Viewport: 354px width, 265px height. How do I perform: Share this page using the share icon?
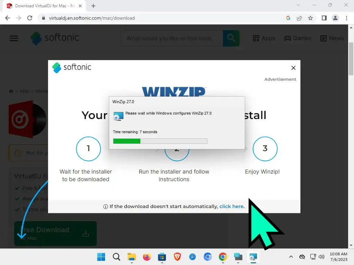click(x=299, y=18)
